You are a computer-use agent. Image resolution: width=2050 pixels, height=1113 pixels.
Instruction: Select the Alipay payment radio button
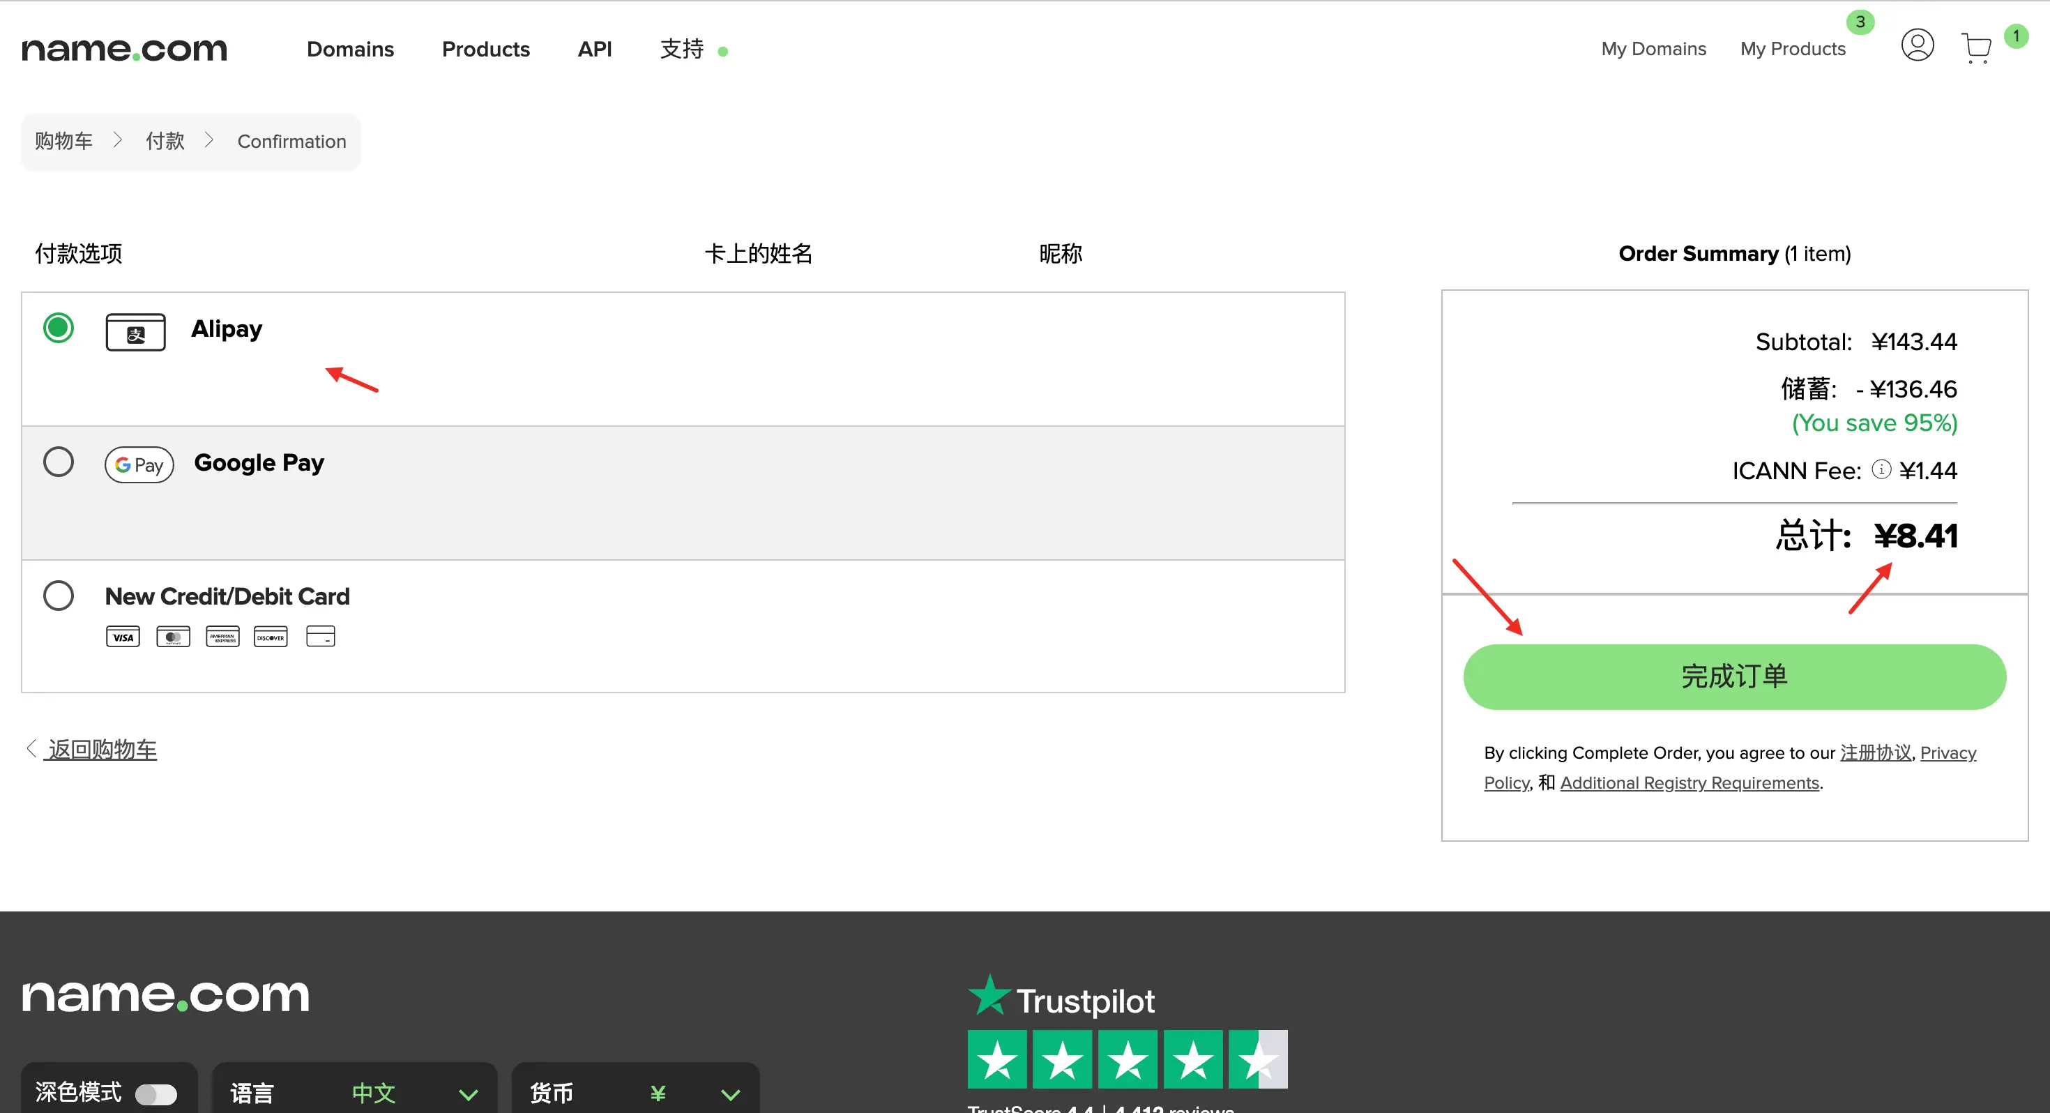[59, 328]
